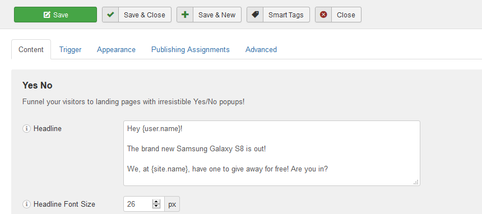The image size is (482, 214).
Task: Open the Smart Tags label
Action: point(286,15)
